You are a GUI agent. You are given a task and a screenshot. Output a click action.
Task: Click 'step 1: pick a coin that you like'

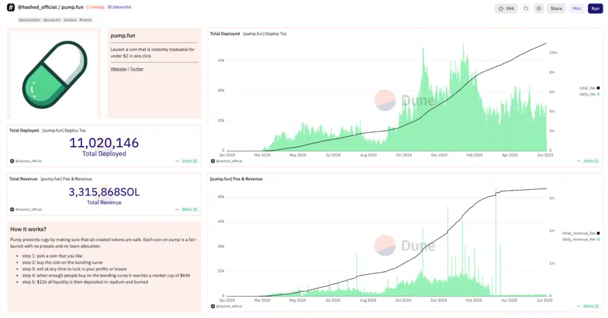[x=52, y=256]
